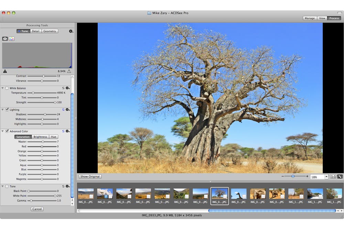
Task: Switch to the Detail tab
Action: click(x=36, y=31)
